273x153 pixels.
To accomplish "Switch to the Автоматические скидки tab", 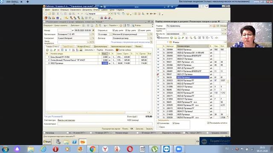I will [x=121, y=46].
